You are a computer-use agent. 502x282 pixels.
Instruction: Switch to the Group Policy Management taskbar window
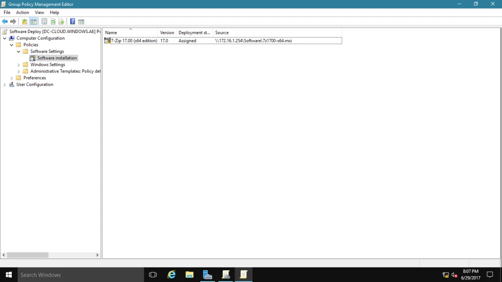pyautogui.click(x=226, y=275)
